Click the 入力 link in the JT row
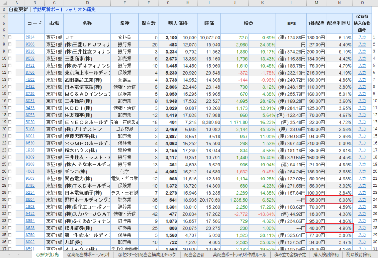This screenshot has width=378, height=258. (362, 37)
